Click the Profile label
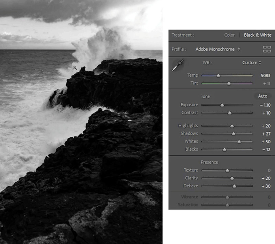This screenshot has width=275, height=244. tap(179, 49)
